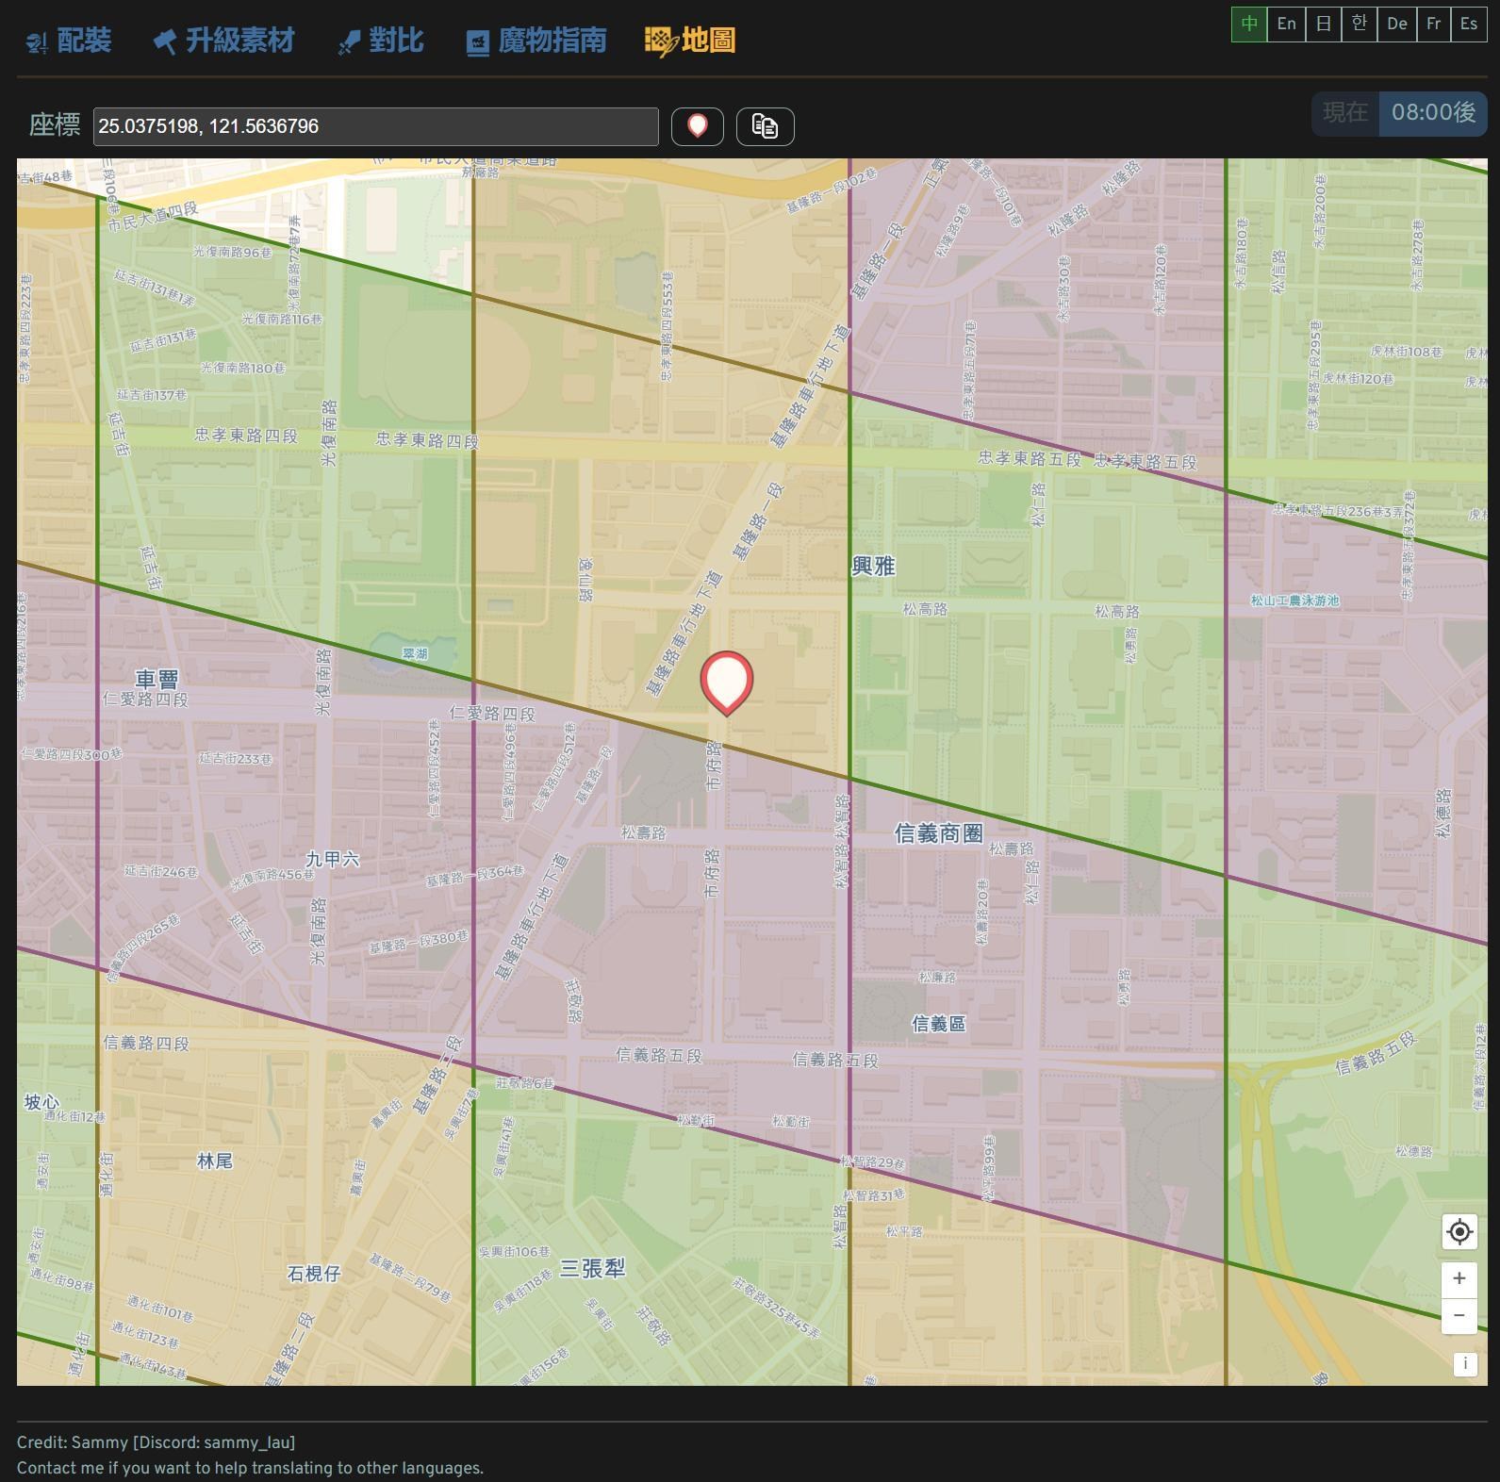Click the copy coordinates clipboard icon
Screen dimensions: 1500x1482
(x=765, y=126)
